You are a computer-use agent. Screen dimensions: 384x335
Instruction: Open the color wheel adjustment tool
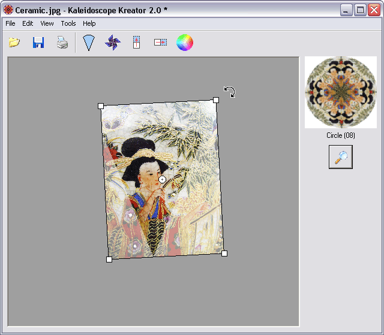pyautogui.click(x=185, y=43)
